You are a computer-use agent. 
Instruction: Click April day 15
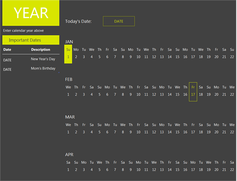178,170
